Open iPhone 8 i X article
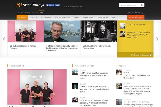 pos(94,89)
